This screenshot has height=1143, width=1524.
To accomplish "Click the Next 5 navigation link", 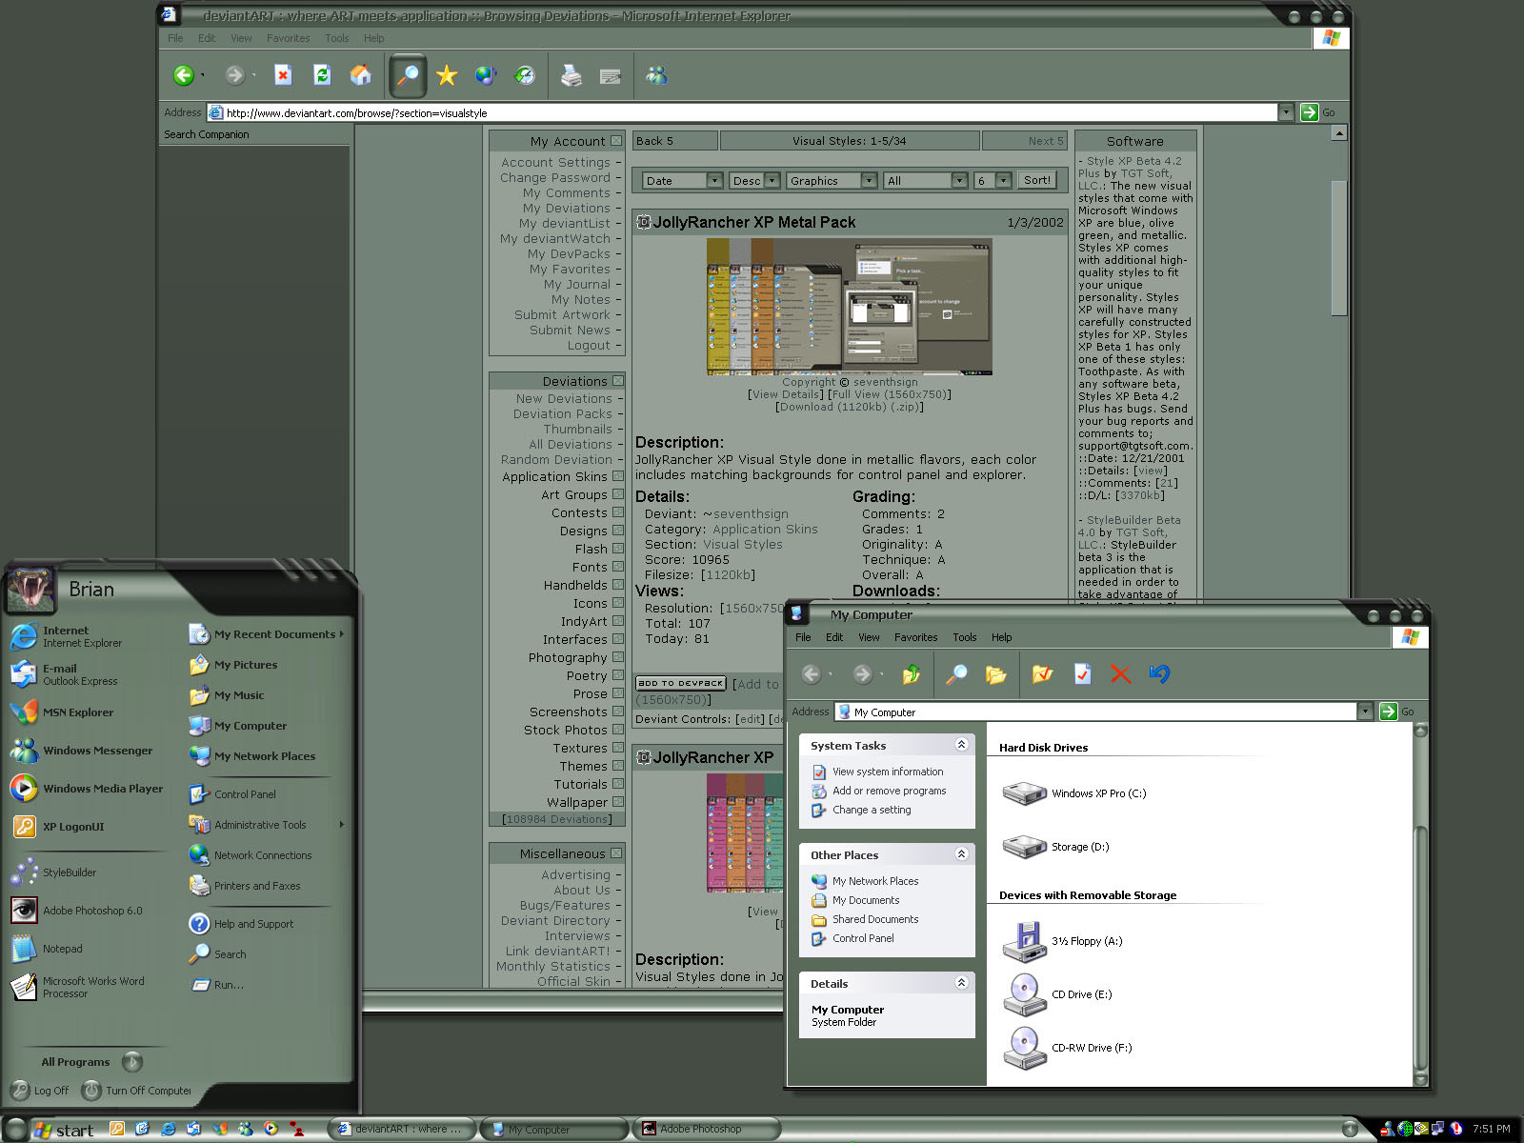I will pos(1045,141).
